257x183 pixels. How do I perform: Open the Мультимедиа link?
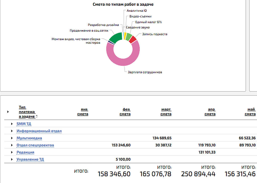coord(29,138)
